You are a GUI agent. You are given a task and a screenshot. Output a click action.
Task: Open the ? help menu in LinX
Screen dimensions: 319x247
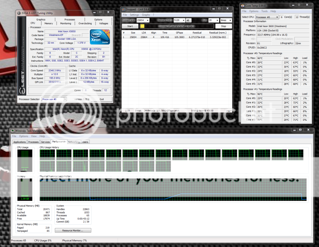154,15
